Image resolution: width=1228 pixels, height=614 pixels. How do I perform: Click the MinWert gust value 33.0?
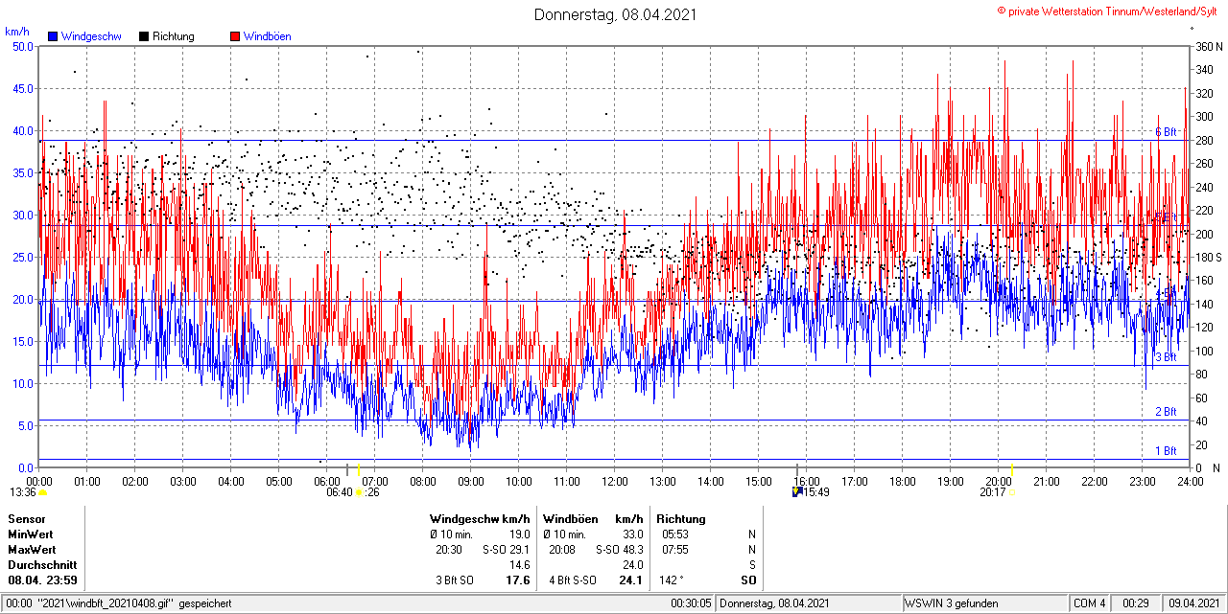click(x=633, y=534)
